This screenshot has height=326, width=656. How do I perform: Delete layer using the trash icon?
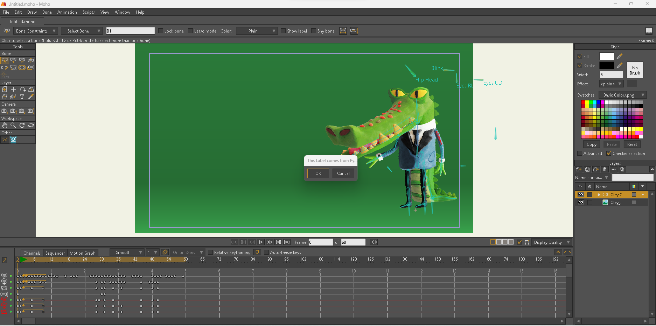pos(605,169)
